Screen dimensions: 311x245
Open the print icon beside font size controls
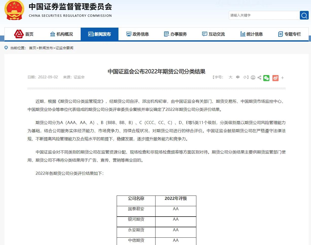pos(253,78)
